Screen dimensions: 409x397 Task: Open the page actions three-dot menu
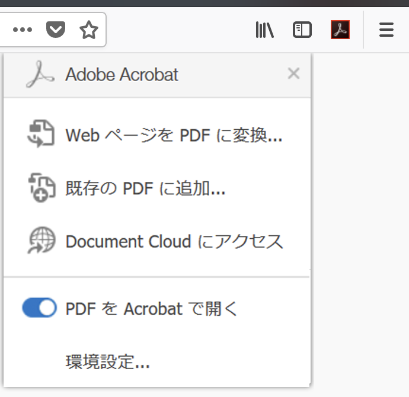point(23,30)
